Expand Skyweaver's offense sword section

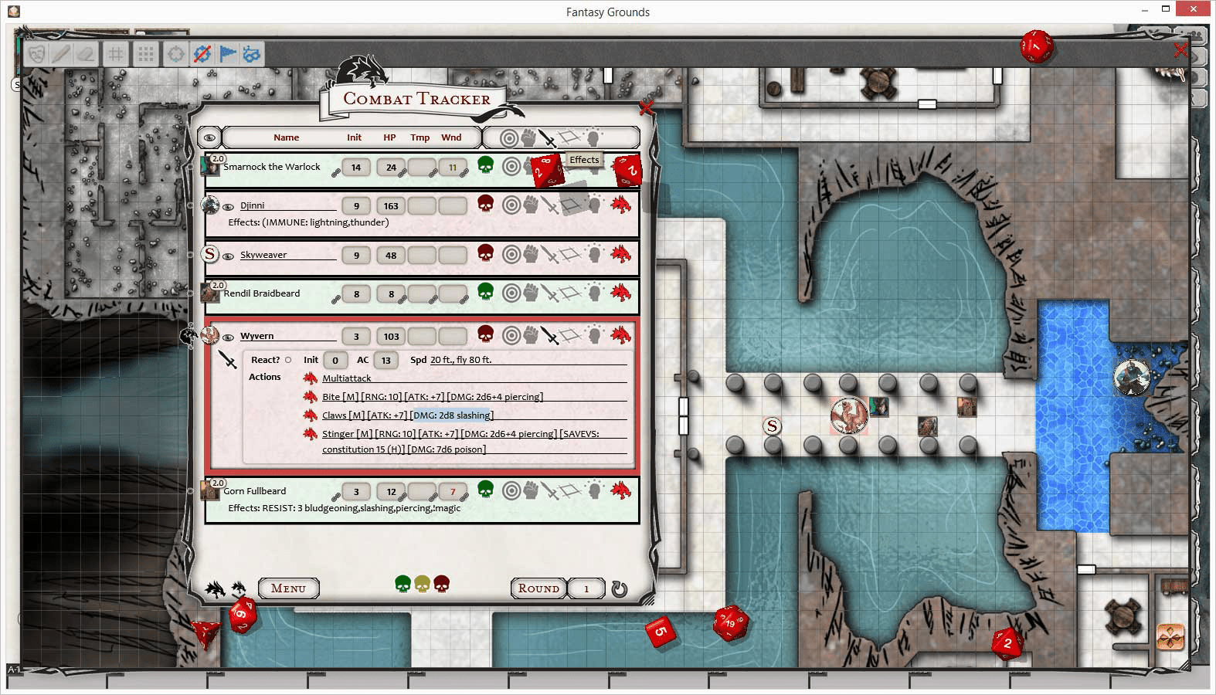pos(549,254)
